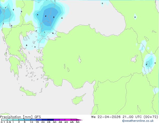Click the 0.1–0.5 mm legend color swatch

pos(4,120)
